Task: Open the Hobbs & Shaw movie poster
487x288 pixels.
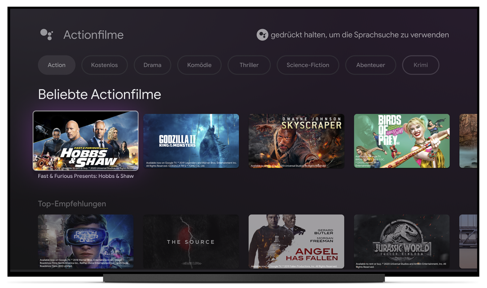Action: click(85, 141)
